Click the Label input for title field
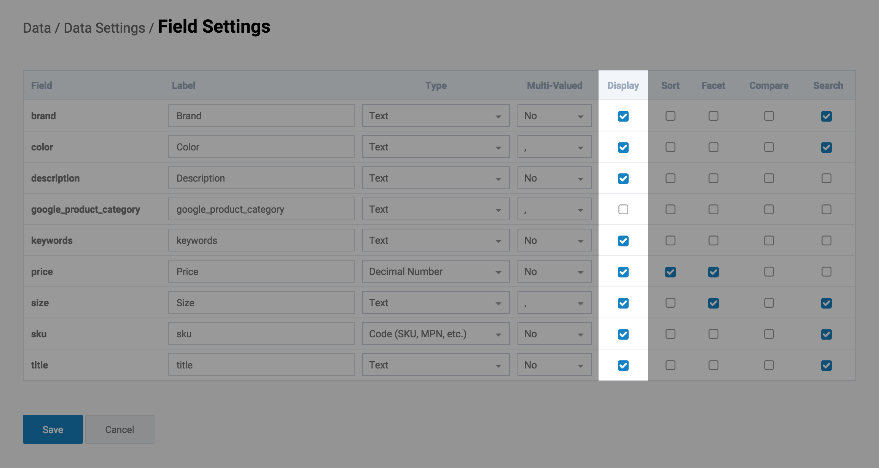Image resolution: width=879 pixels, height=468 pixels. point(261,365)
